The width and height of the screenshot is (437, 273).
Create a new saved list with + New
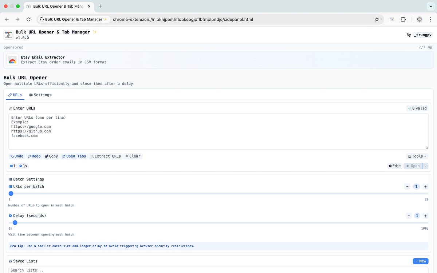pos(420,261)
